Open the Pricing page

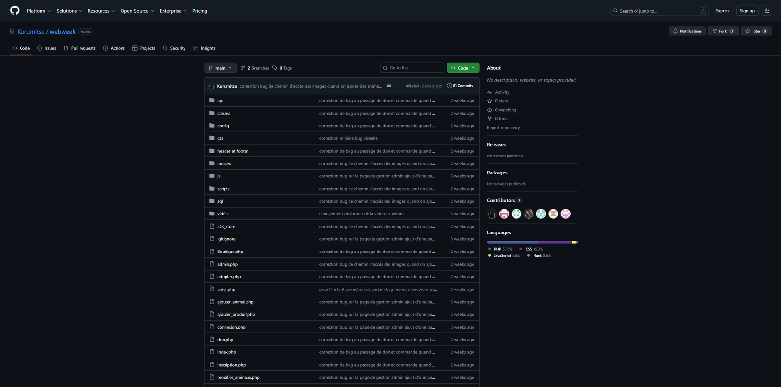click(x=200, y=11)
